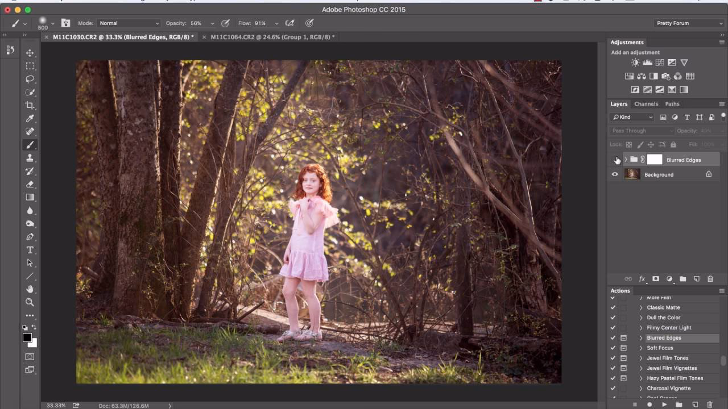Open the Mode dropdown in options bar

[129, 23]
